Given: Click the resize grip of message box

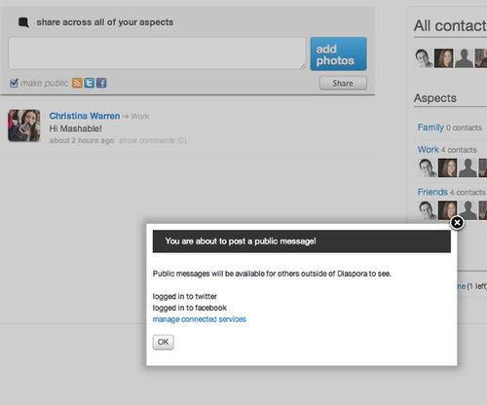Looking at the screenshot, I should tap(303, 66).
